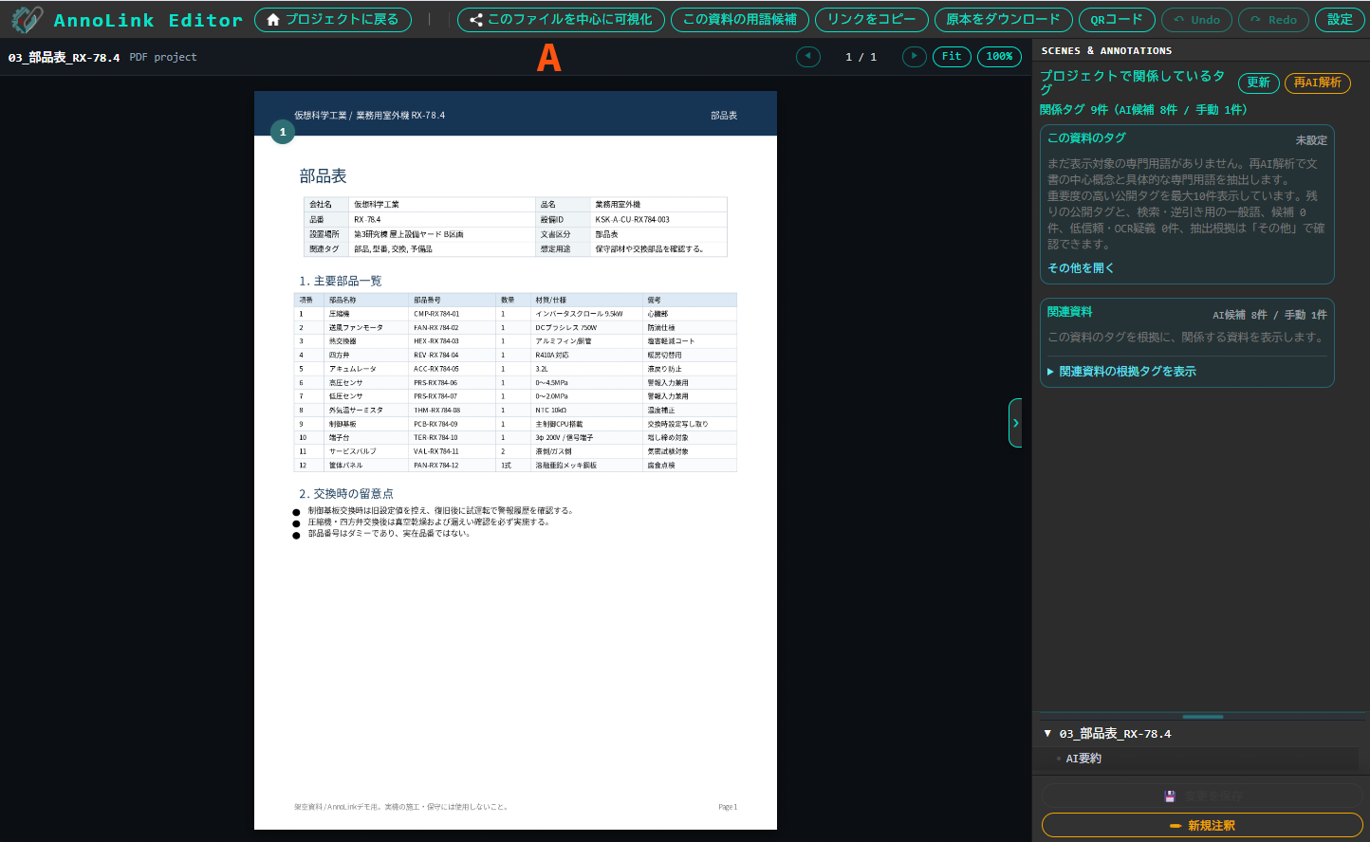This screenshot has height=842, width=1370.
Task: Collapse the right panel chevron handle
Action: coord(1015,423)
